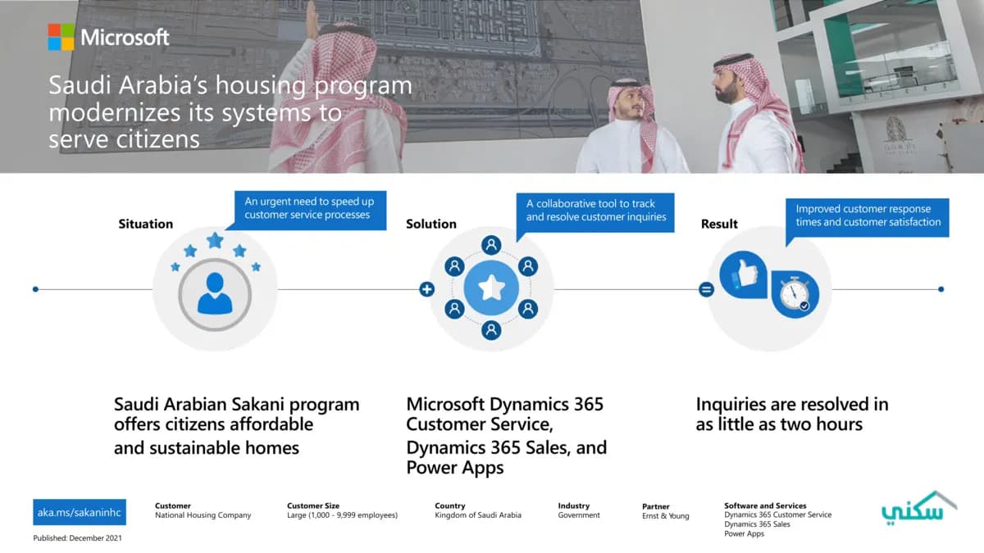Select the blue person icon with stars
984x553 pixels.
click(x=215, y=293)
